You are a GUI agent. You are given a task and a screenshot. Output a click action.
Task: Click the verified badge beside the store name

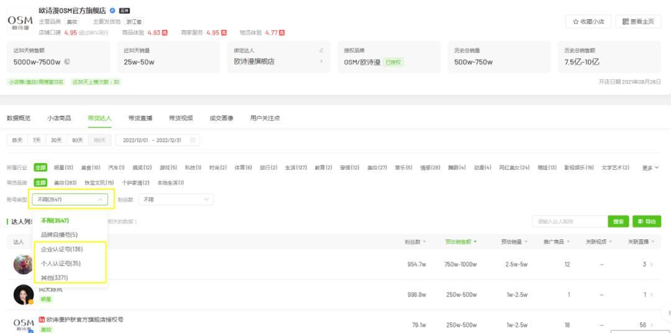click(x=112, y=11)
